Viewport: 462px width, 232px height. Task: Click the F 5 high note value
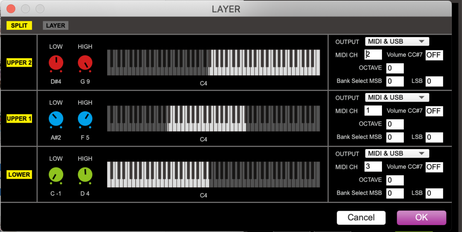click(85, 138)
